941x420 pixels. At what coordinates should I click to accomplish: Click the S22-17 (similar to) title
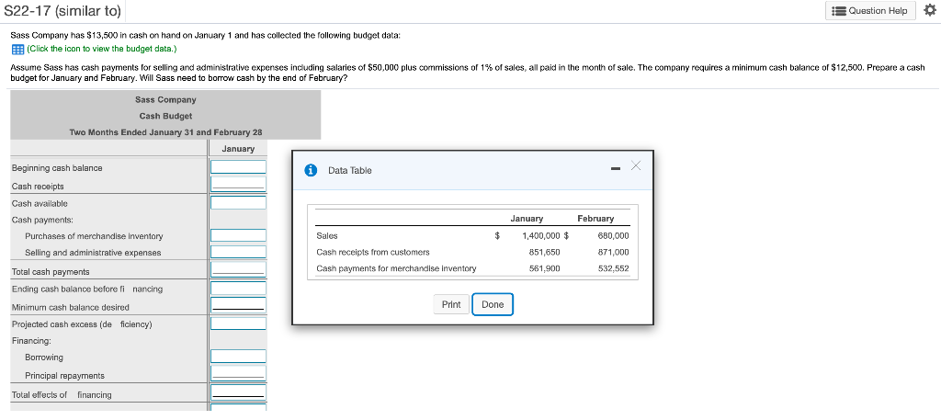[62, 11]
